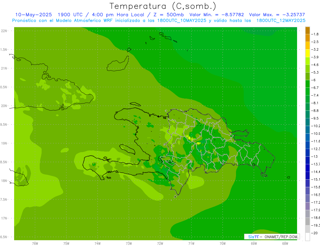Click the Great Inagua island outline

(x=118, y=64)
